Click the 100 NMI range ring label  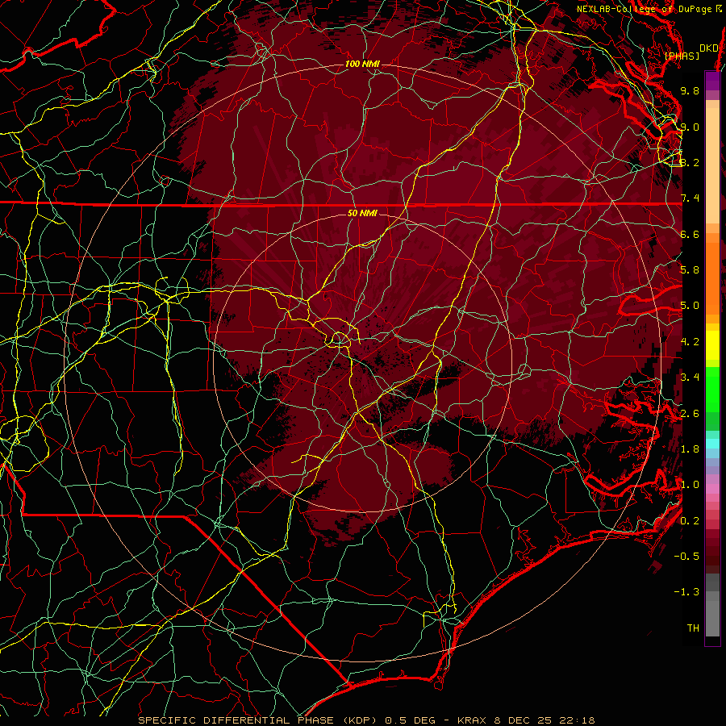tap(362, 64)
